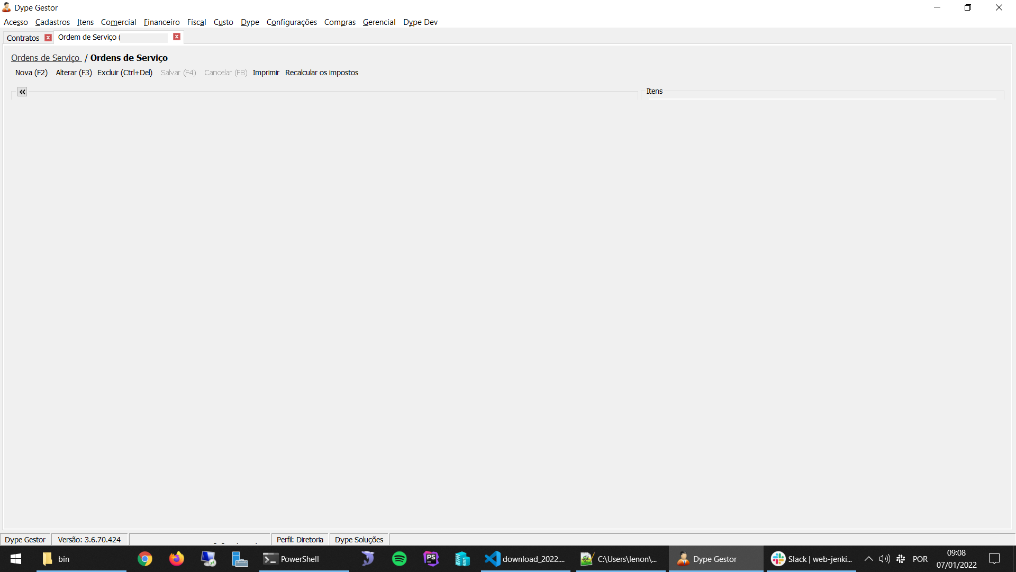Image resolution: width=1016 pixels, height=572 pixels.
Task: Create a new order with Nova (F2)
Action: pyautogui.click(x=31, y=73)
